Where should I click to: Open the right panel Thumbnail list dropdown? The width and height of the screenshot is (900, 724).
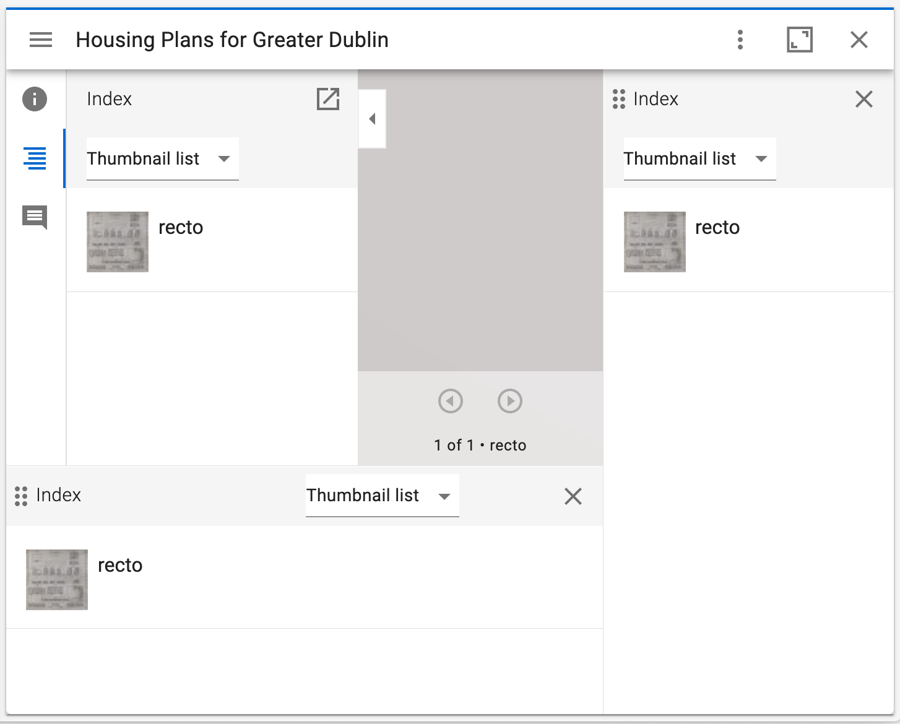click(x=699, y=159)
